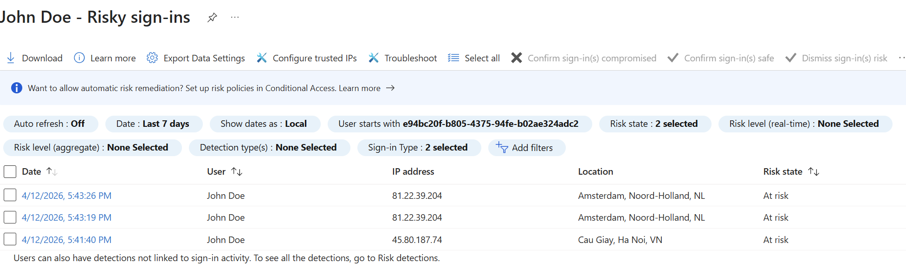Open the Risk state 2 selected filter
Image resolution: width=906 pixels, height=269 pixels.
point(654,124)
